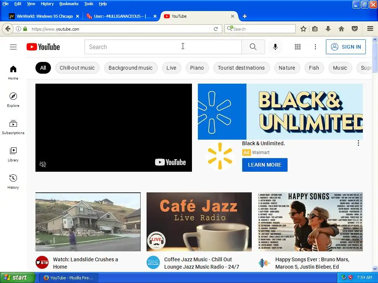378x283 pixels.
Task: Close the YouTube tab
Action: pyautogui.click(x=233, y=16)
